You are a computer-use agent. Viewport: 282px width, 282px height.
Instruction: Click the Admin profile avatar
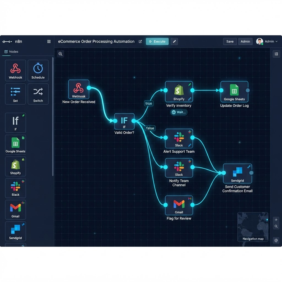pos(259,42)
